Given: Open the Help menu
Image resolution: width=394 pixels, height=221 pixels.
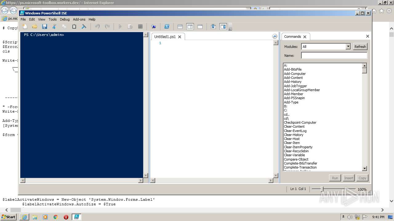Looking at the screenshot, I should 92,19.
